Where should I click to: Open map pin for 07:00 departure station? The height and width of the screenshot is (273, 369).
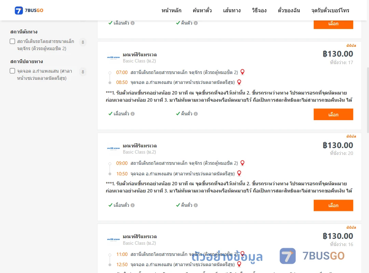tap(242, 72)
